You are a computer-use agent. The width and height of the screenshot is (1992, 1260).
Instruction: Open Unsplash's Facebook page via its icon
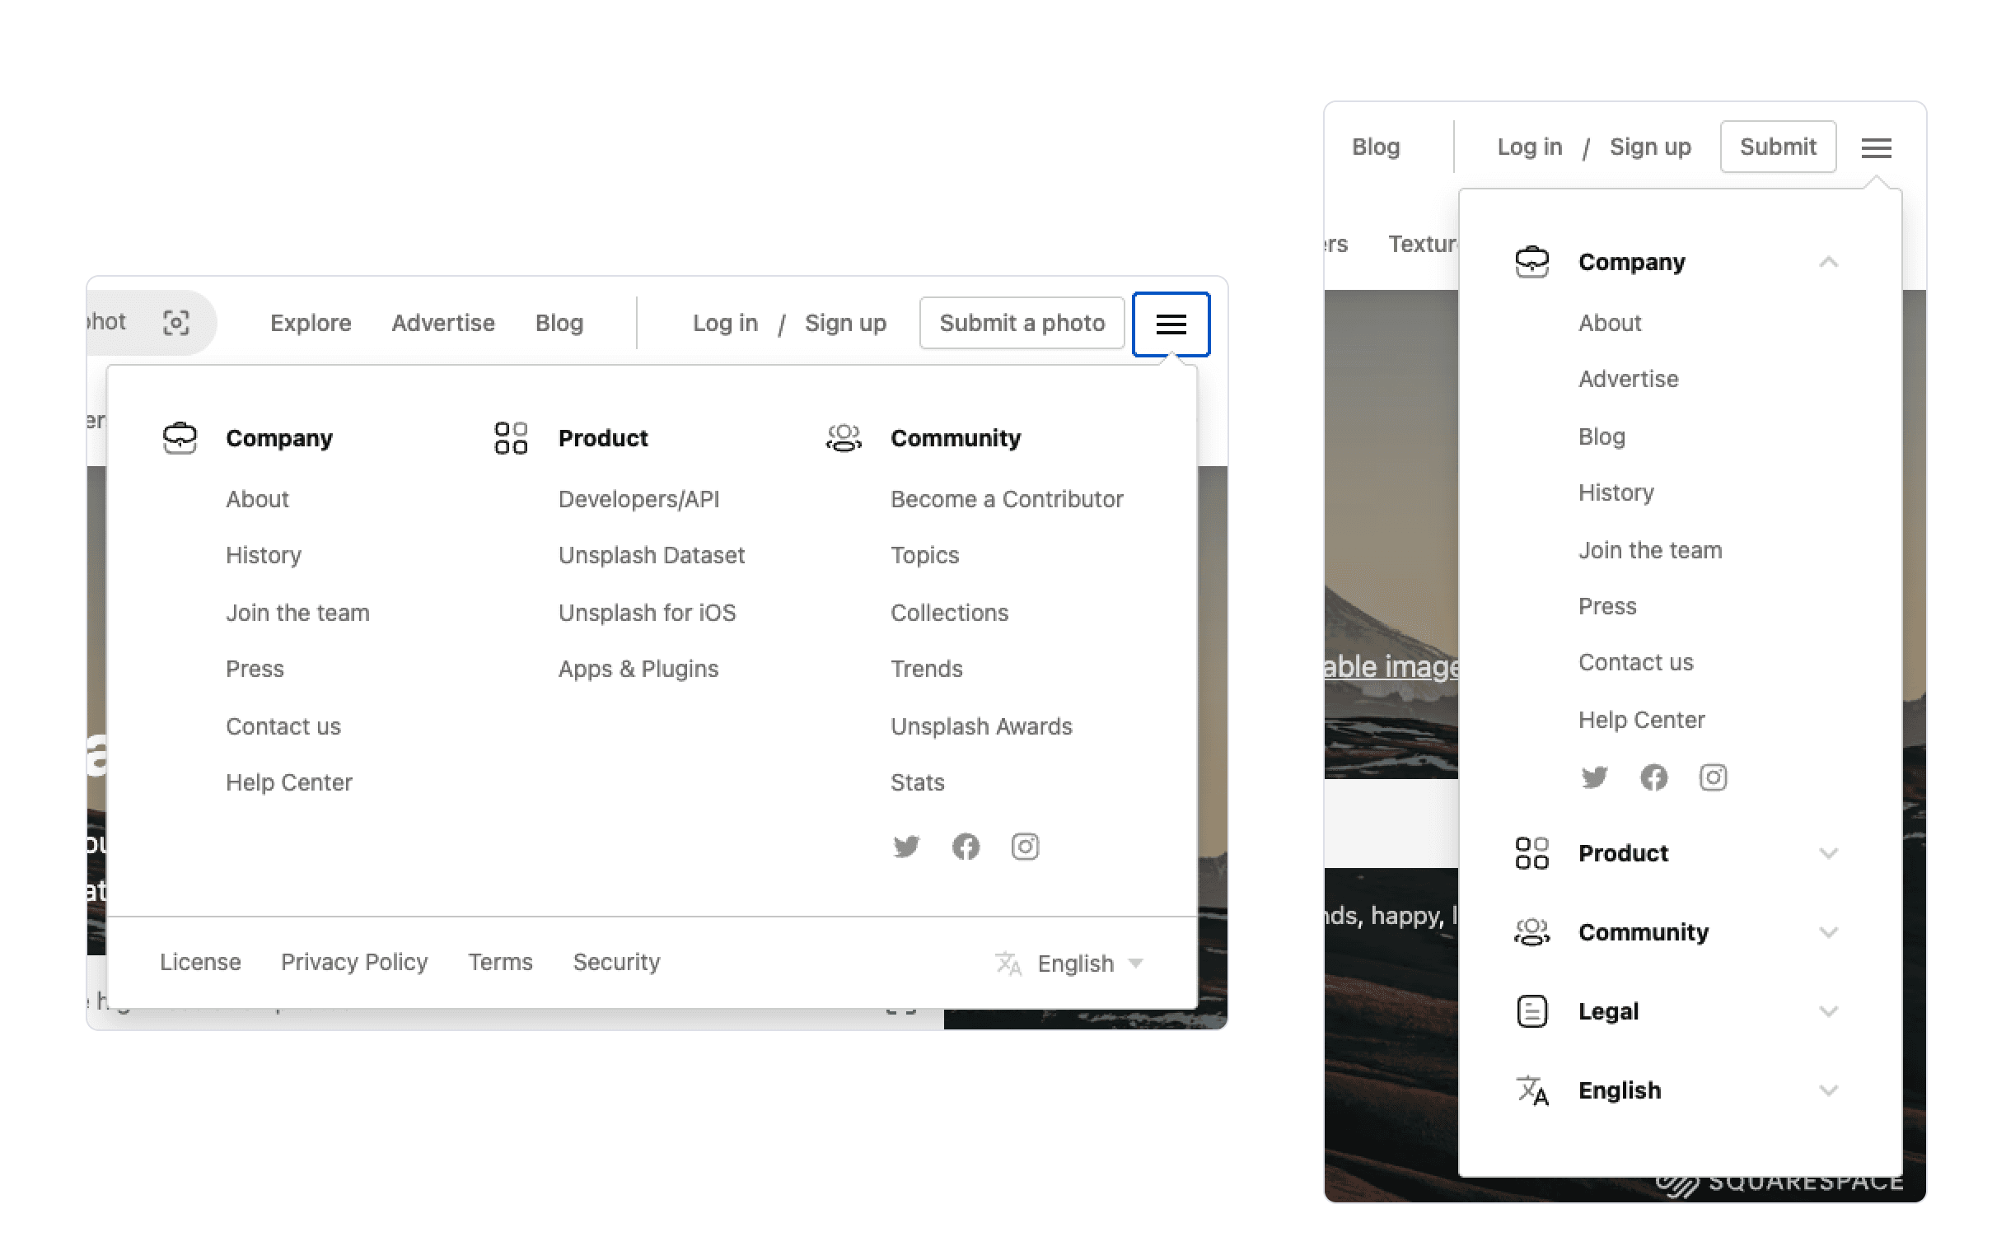[966, 847]
